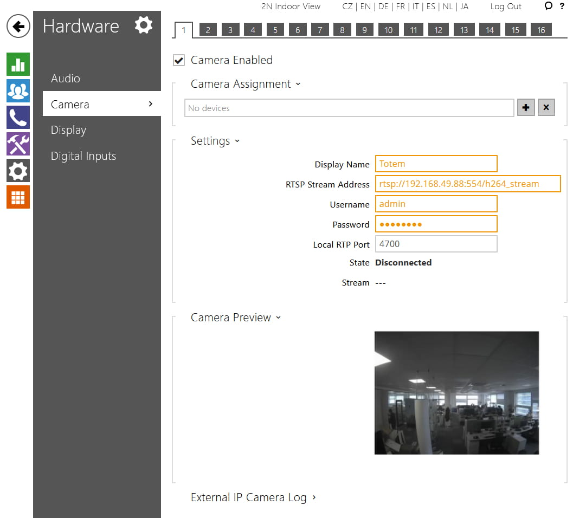Click the No devices assignment field
Screen dimensions: 573x518
(x=349, y=108)
